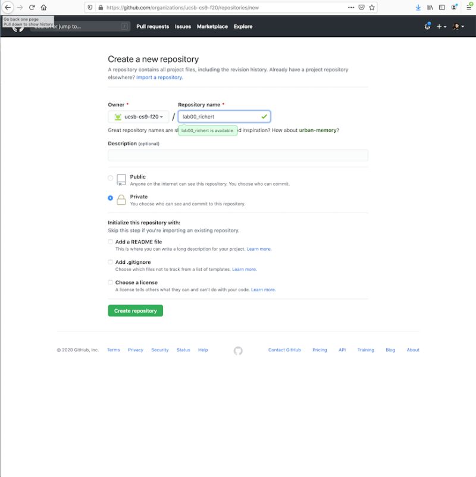Open the plus sign create-new dropdown

440,26
